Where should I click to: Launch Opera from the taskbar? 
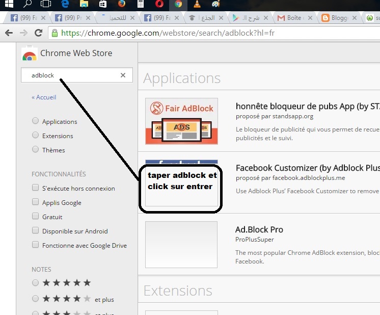click(159, 4)
